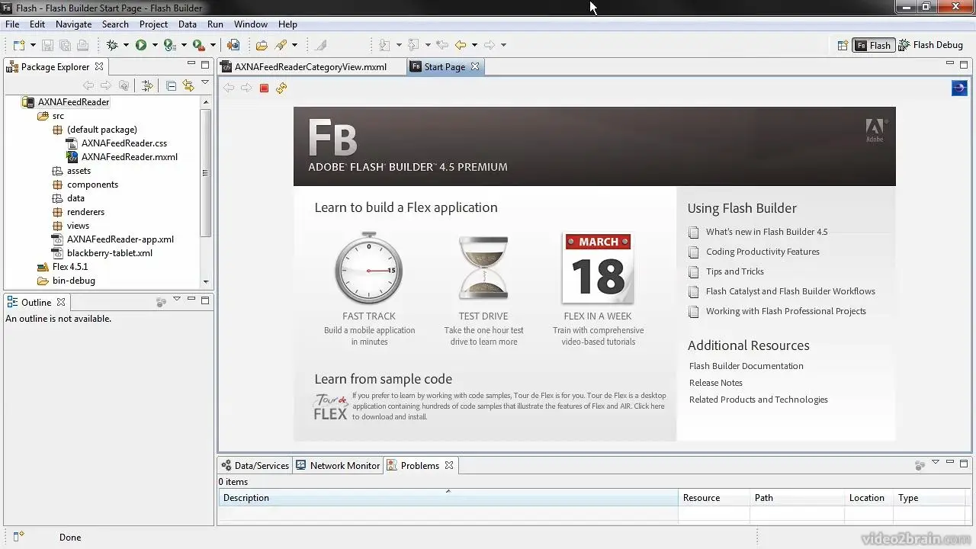The width and height of the screenshot is (976, 549).
Task: Open the External Tools dropdown arrow
Action: click(213, 46)
